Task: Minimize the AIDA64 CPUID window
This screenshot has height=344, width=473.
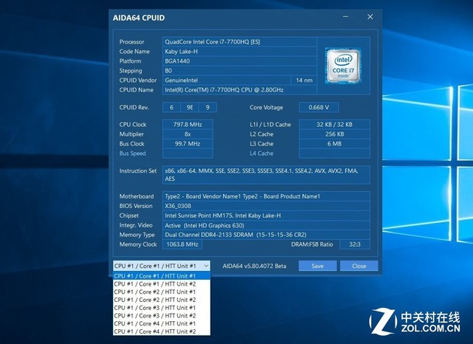Action: (346, 17)
